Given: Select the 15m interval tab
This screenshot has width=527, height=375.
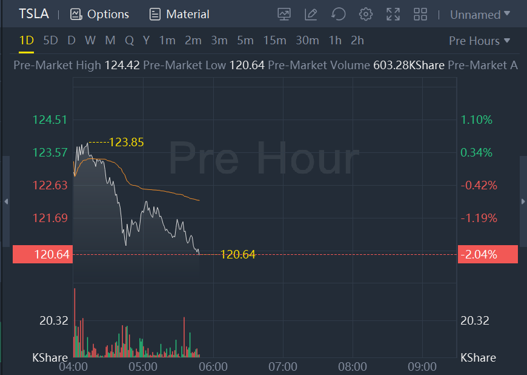Looking at the screenshot, I should [x=274, y=41].
